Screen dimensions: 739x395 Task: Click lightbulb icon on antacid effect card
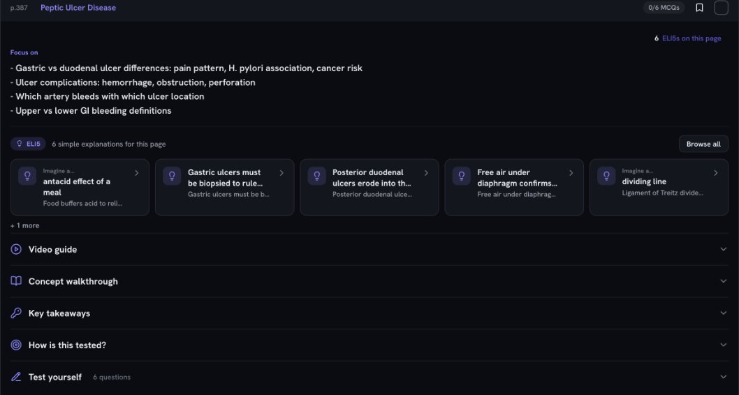click(27, 176)
